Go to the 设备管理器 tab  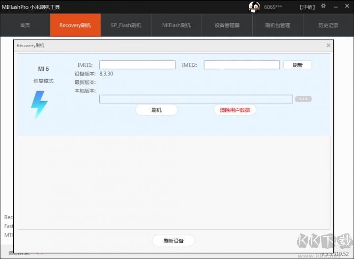point(227,25)
